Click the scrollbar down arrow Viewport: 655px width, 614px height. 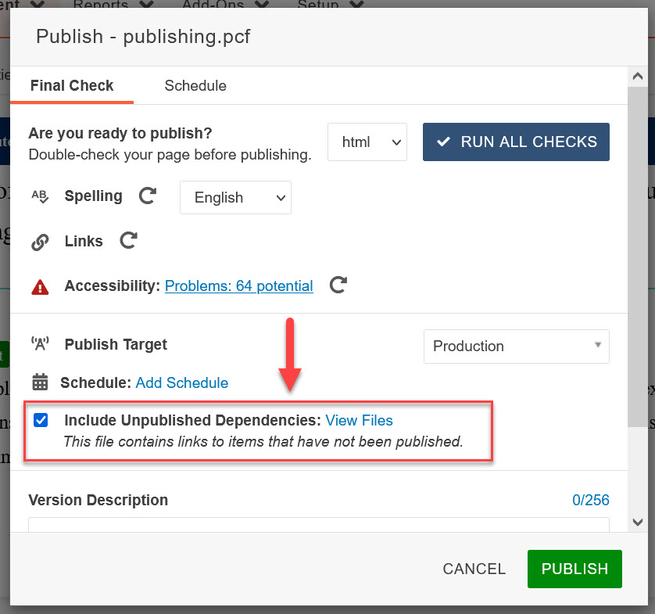click(637, 522)
